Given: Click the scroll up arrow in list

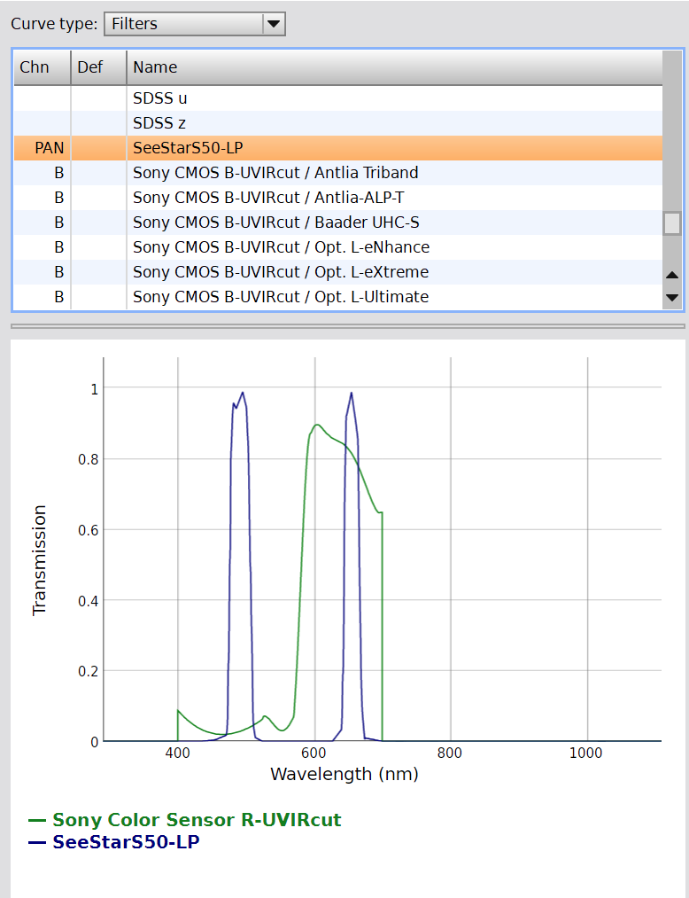Looking at the screenshot, I should point(672,276).
